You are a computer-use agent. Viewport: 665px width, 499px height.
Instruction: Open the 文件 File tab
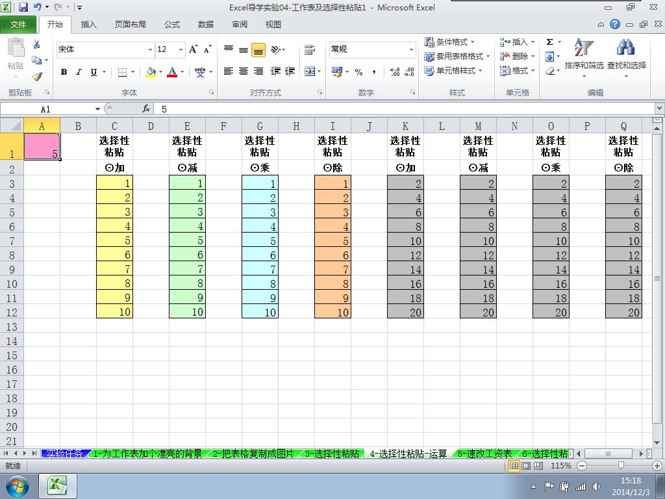(x=18, y=25)
